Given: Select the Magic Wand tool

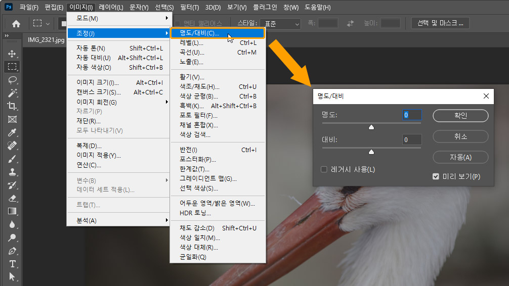Looking at the screenshot, I should pyautogui.click(x=12, y=93).
